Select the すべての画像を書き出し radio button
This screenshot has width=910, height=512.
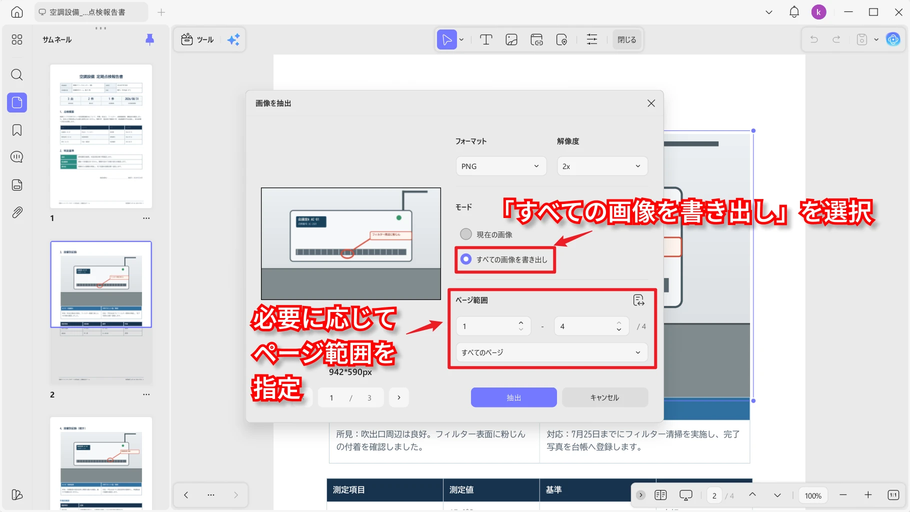(x=466, y=259)
